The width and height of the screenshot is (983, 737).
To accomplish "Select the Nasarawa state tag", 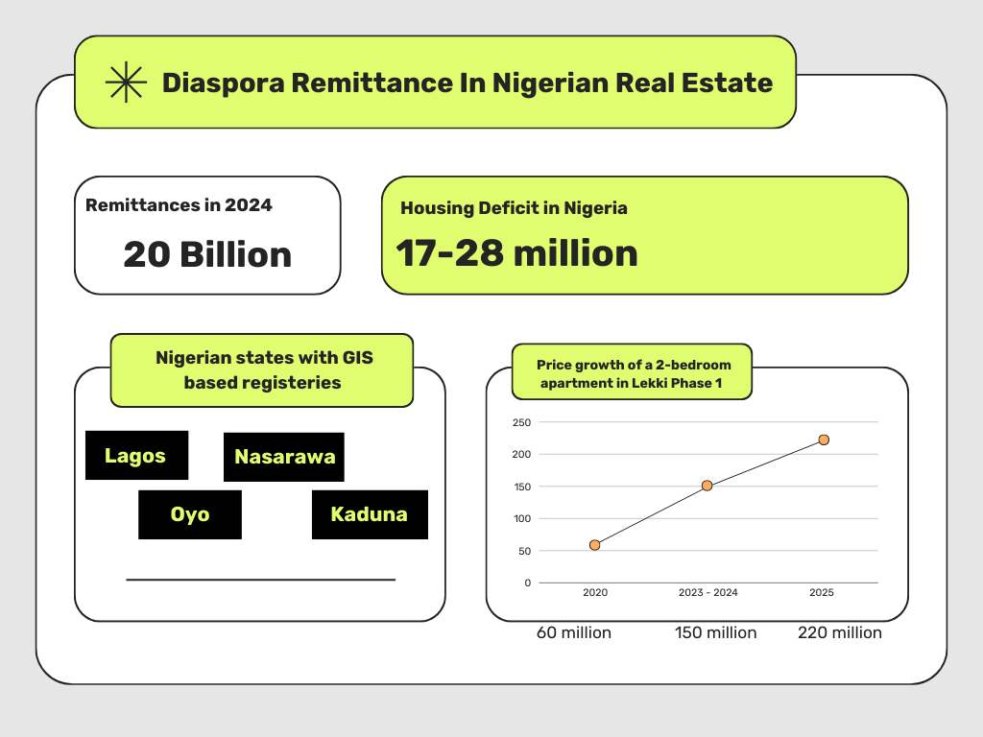I will coord(284,457).
